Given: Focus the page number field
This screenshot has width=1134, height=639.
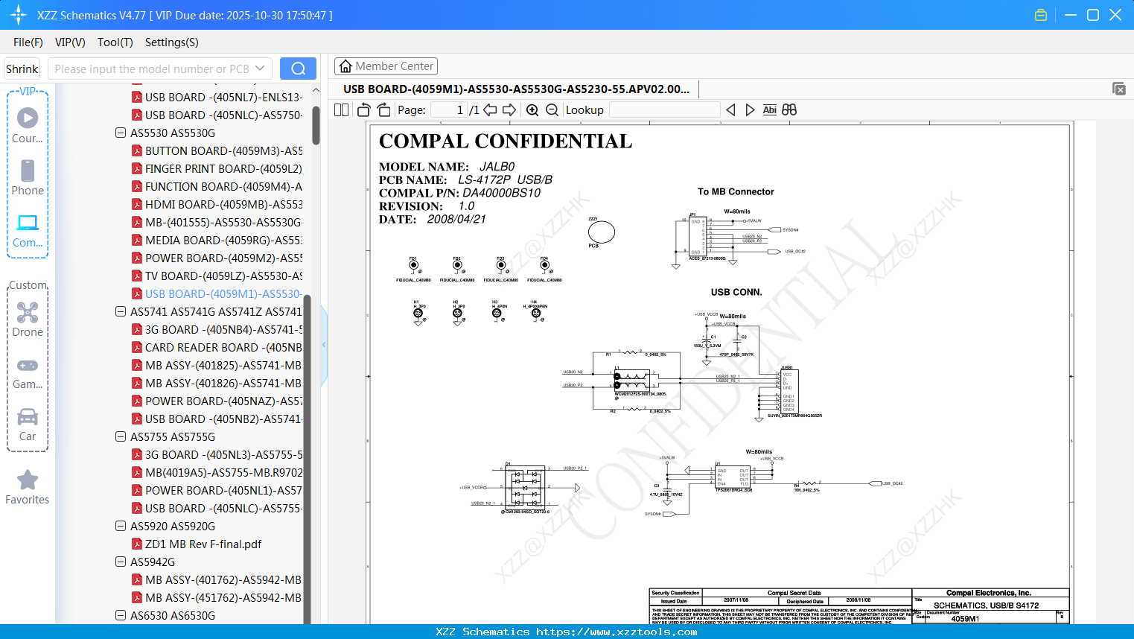Looking at the screenshot, I should [448, 110].
